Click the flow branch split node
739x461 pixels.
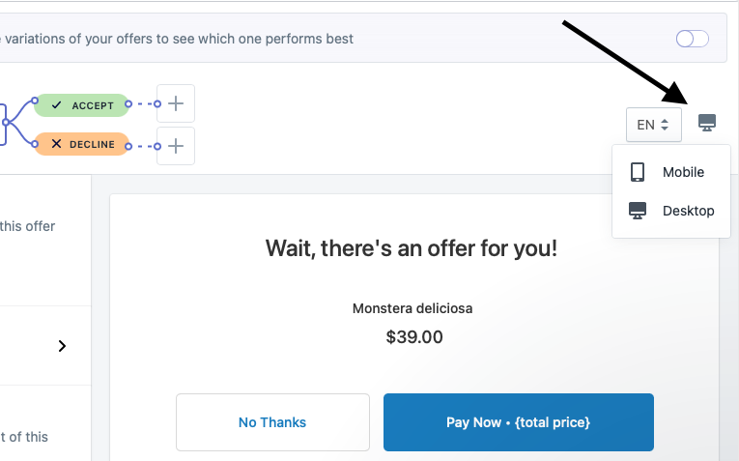click(x=6, y=123)
